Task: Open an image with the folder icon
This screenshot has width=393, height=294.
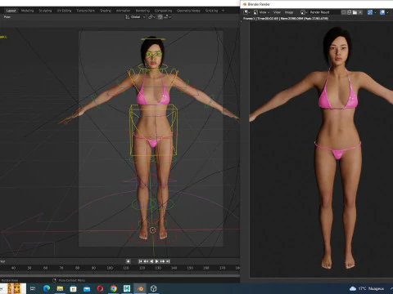Action: [x=355, y=12]
